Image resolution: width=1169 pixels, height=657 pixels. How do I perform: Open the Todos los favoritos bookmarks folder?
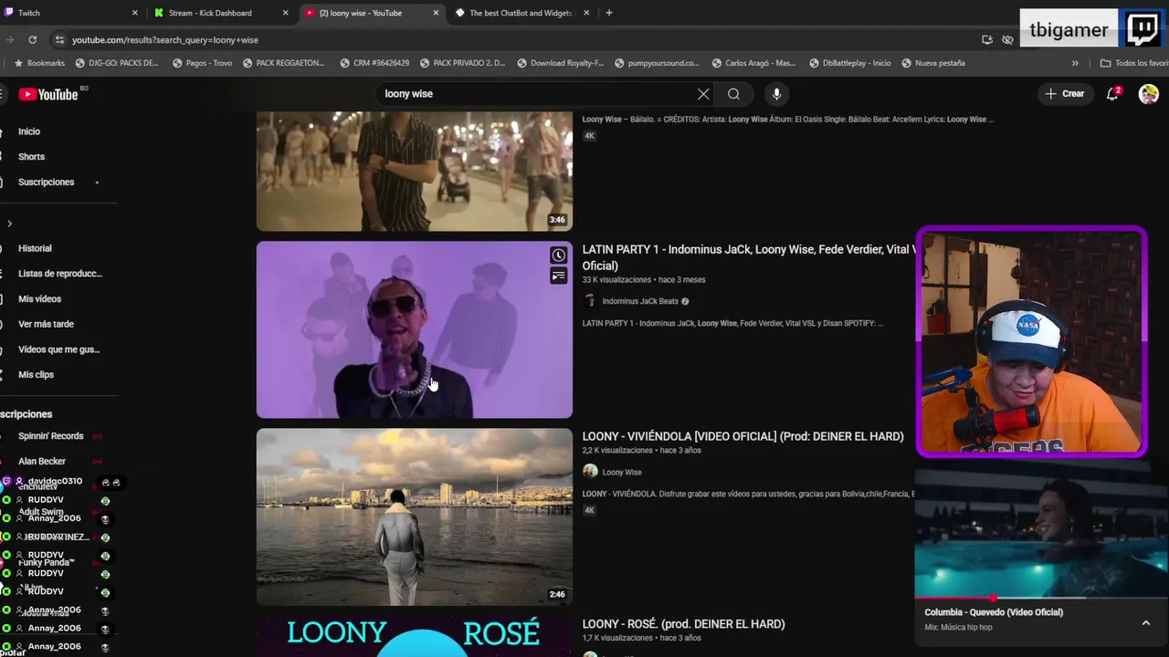1134,63
